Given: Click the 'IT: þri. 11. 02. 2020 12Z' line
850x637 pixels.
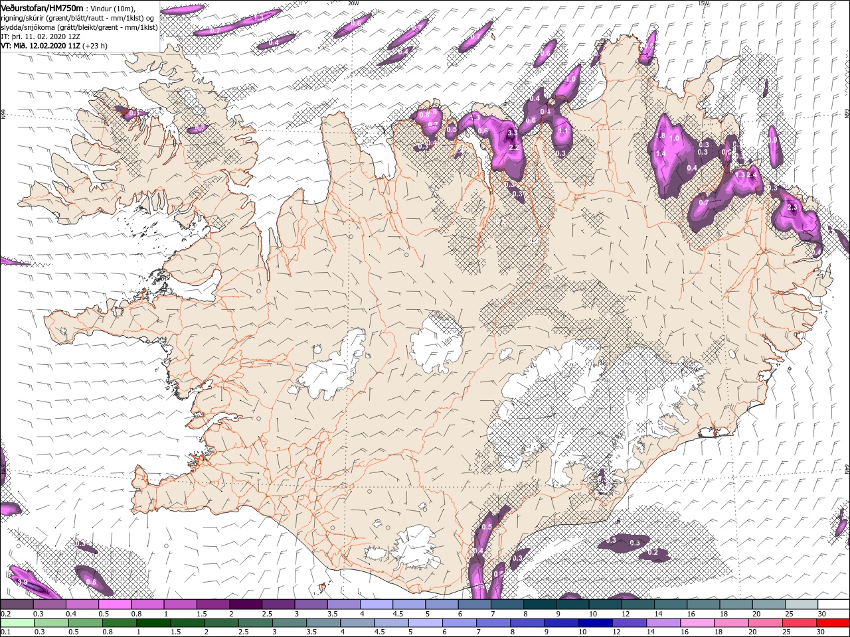Looking at the screenshot, I should 41,37.
